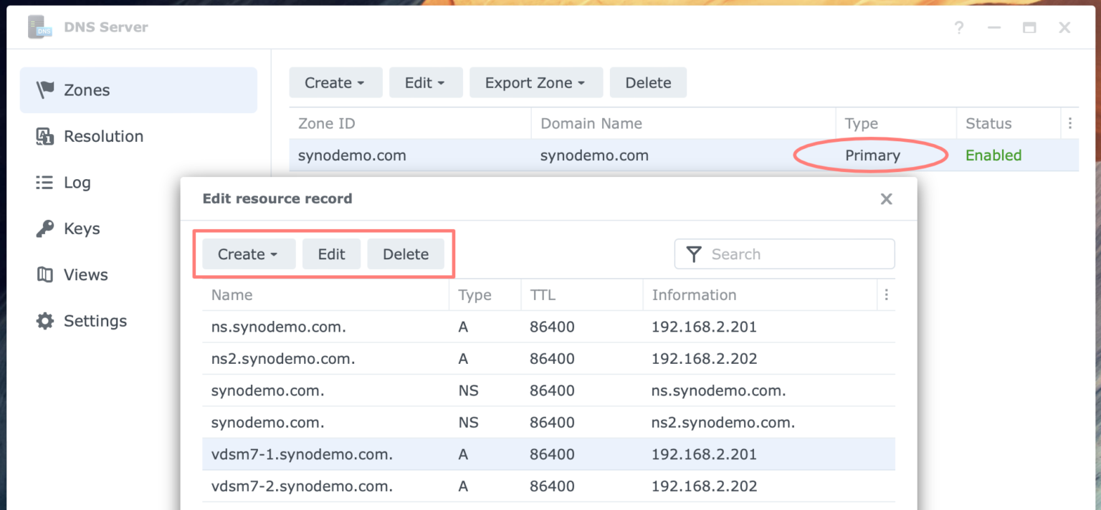Screen dimensions: 1101x510
Task: Click the DNS Server window title
Action: tap(106, 27)
